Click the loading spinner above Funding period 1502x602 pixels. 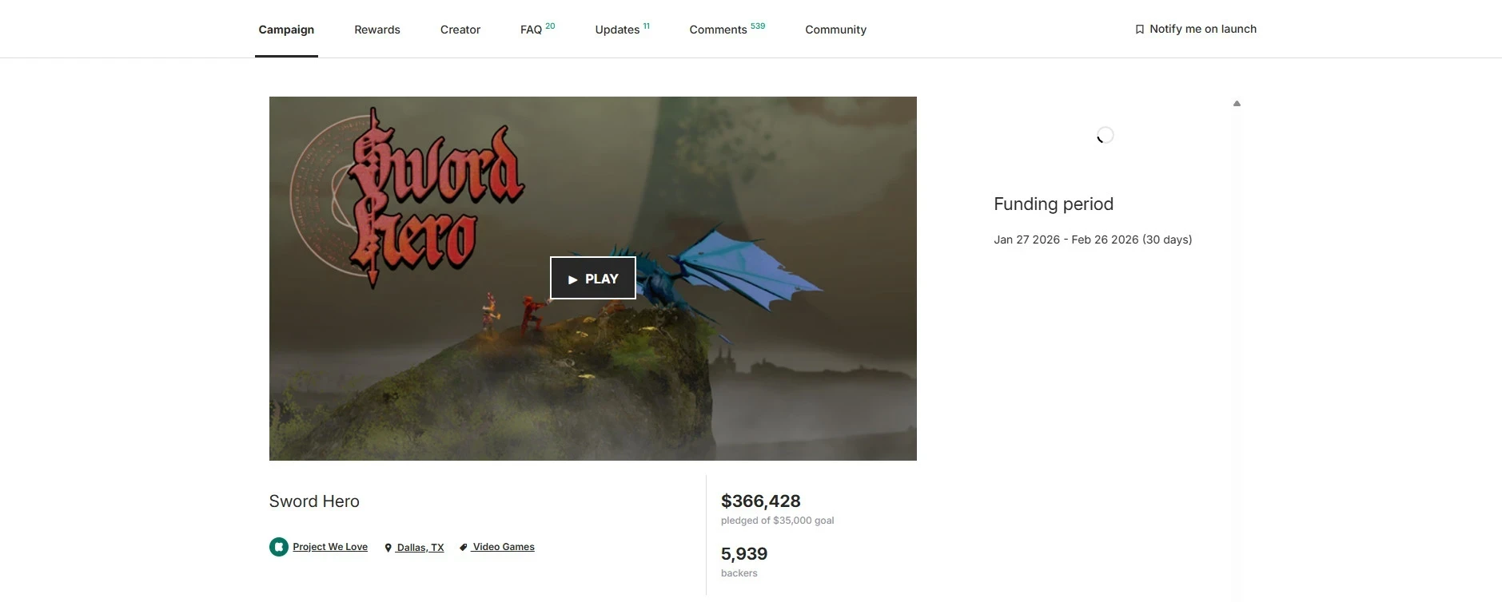pos(1105,135)
